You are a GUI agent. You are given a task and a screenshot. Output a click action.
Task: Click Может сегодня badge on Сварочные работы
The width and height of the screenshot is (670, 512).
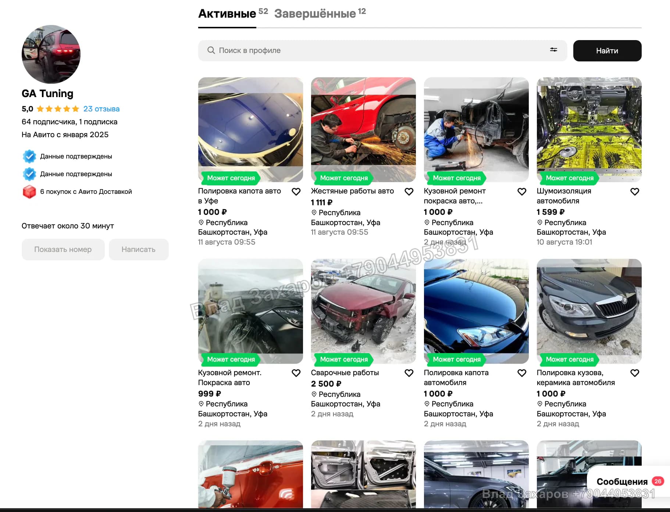tap(344, 359)
